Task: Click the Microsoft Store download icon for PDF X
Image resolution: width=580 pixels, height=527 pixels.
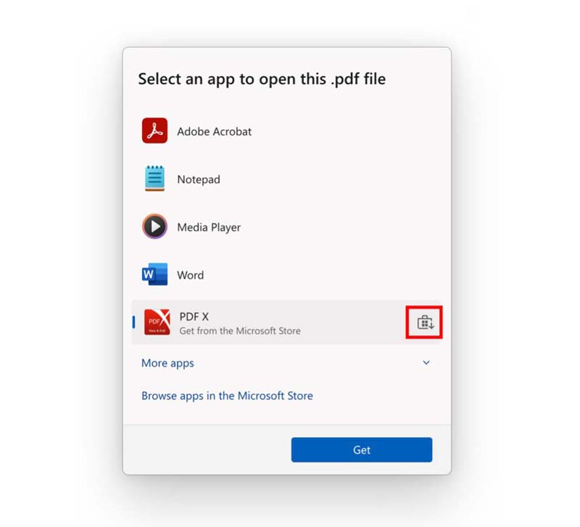Action: pyautogui.click(x=426, y=322)
